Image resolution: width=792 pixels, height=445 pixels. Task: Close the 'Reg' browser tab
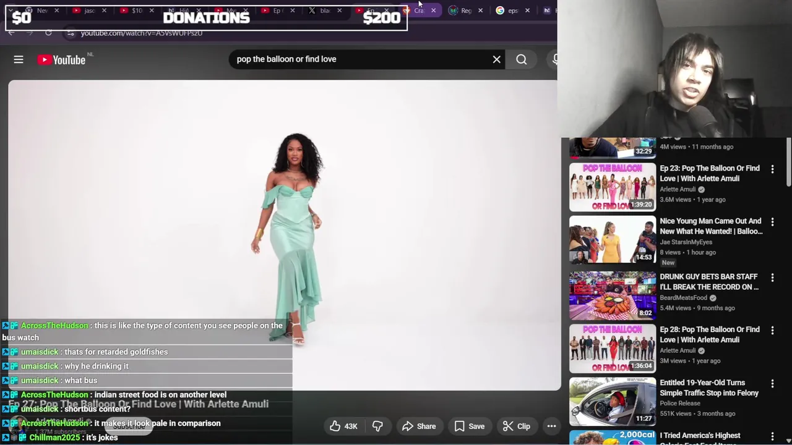[x=480, y=11]
